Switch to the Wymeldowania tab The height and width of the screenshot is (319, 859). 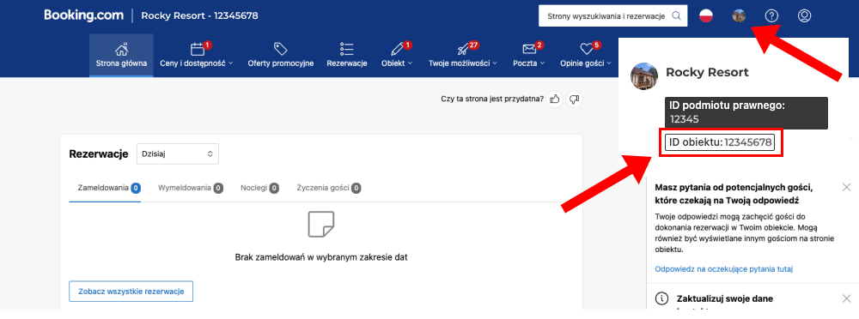[x=190, y=188]
